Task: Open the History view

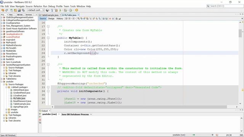Action: (x=60, y=19)
